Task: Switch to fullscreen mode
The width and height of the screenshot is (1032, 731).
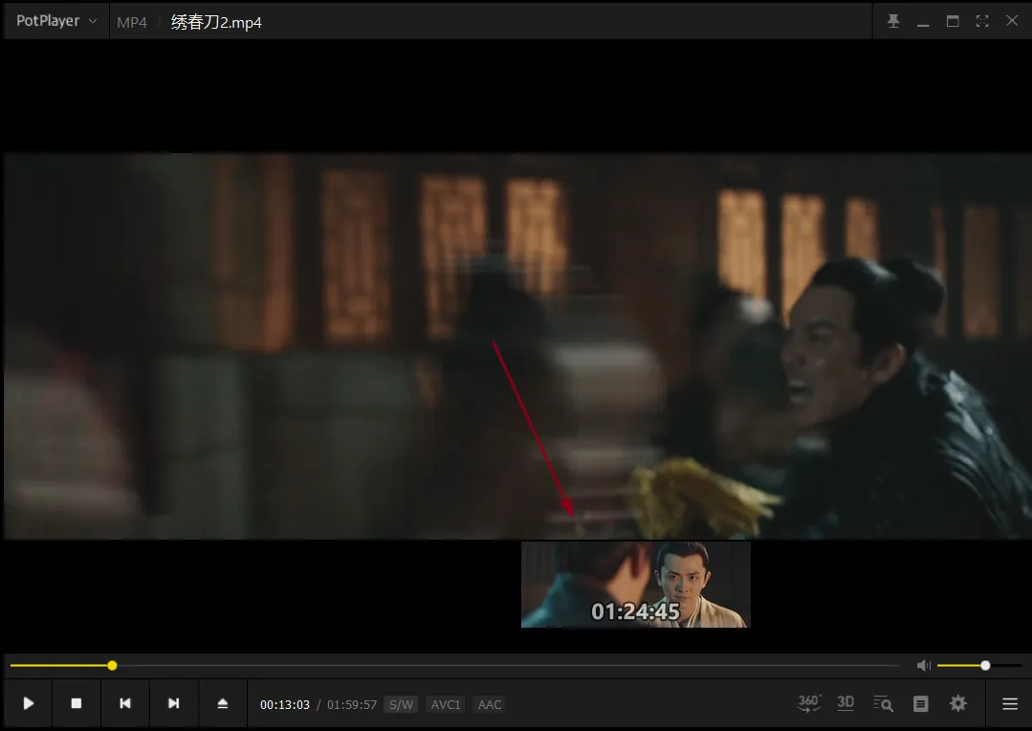Action: click(x=982, y=21)
